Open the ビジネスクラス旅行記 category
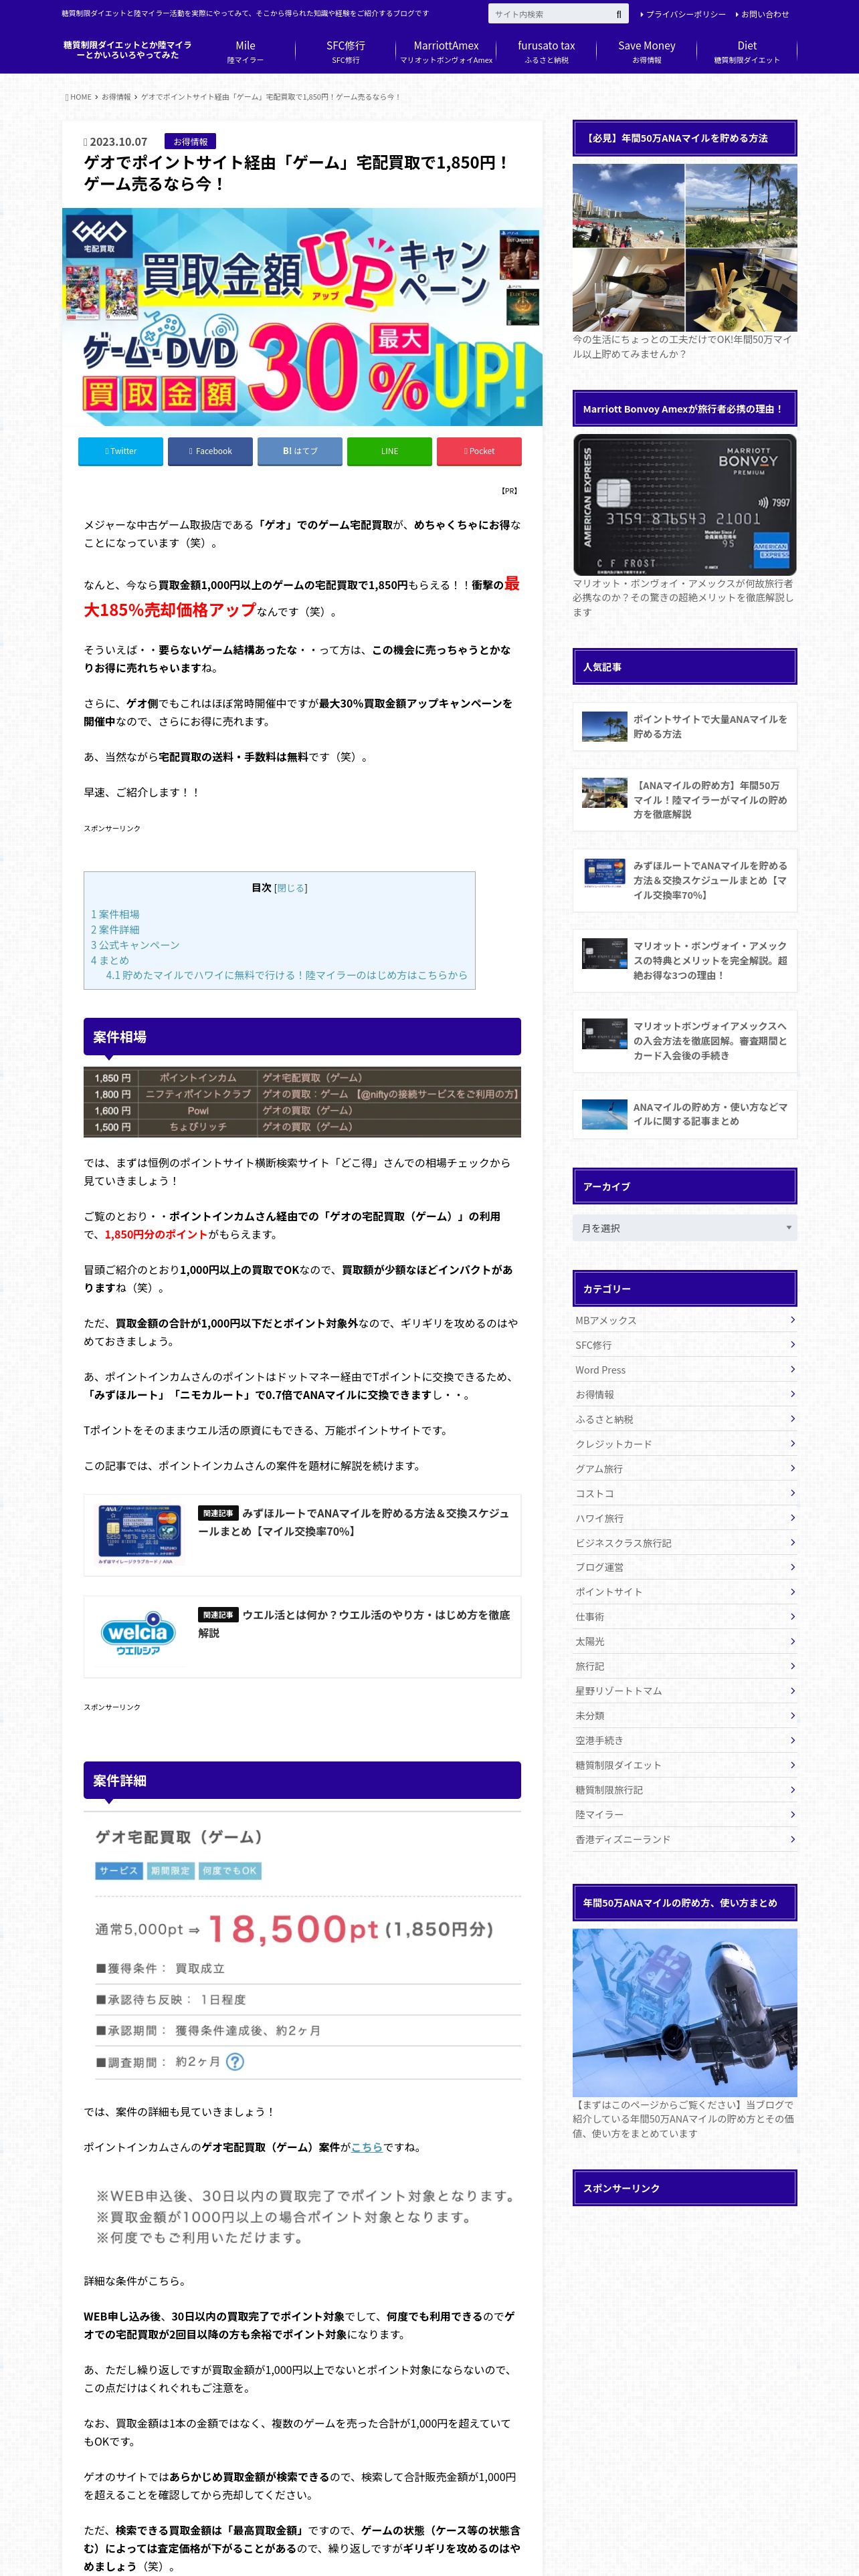 tap(685, 1543)
